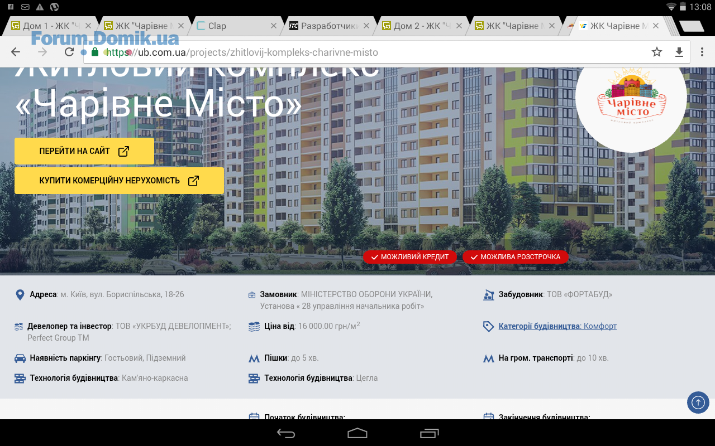Bookmark page with the star icon
Viewport: 715px width, 446px height.
(x=656, y=52)
